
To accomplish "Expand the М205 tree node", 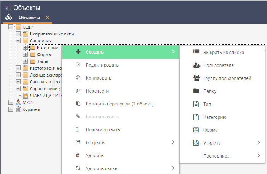I will tap(11, 102).
